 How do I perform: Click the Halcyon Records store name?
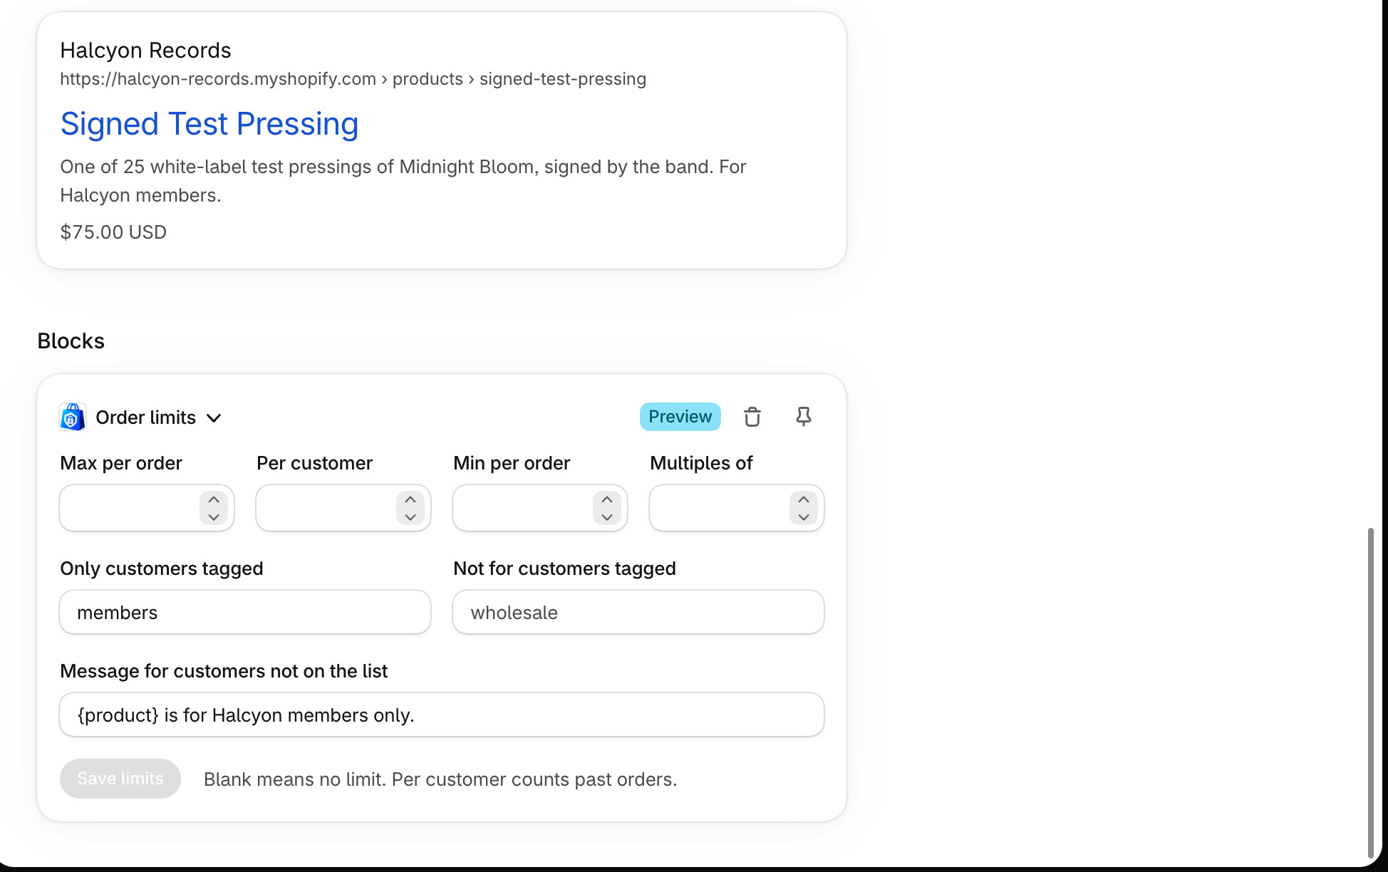pos(145,51)
